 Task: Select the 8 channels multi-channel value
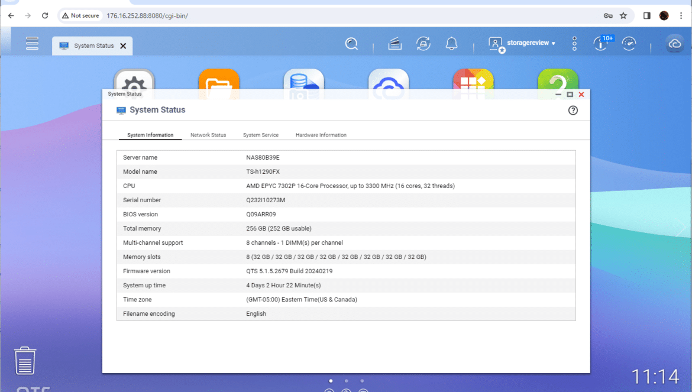pyautogui.click(x=295, y=242)
